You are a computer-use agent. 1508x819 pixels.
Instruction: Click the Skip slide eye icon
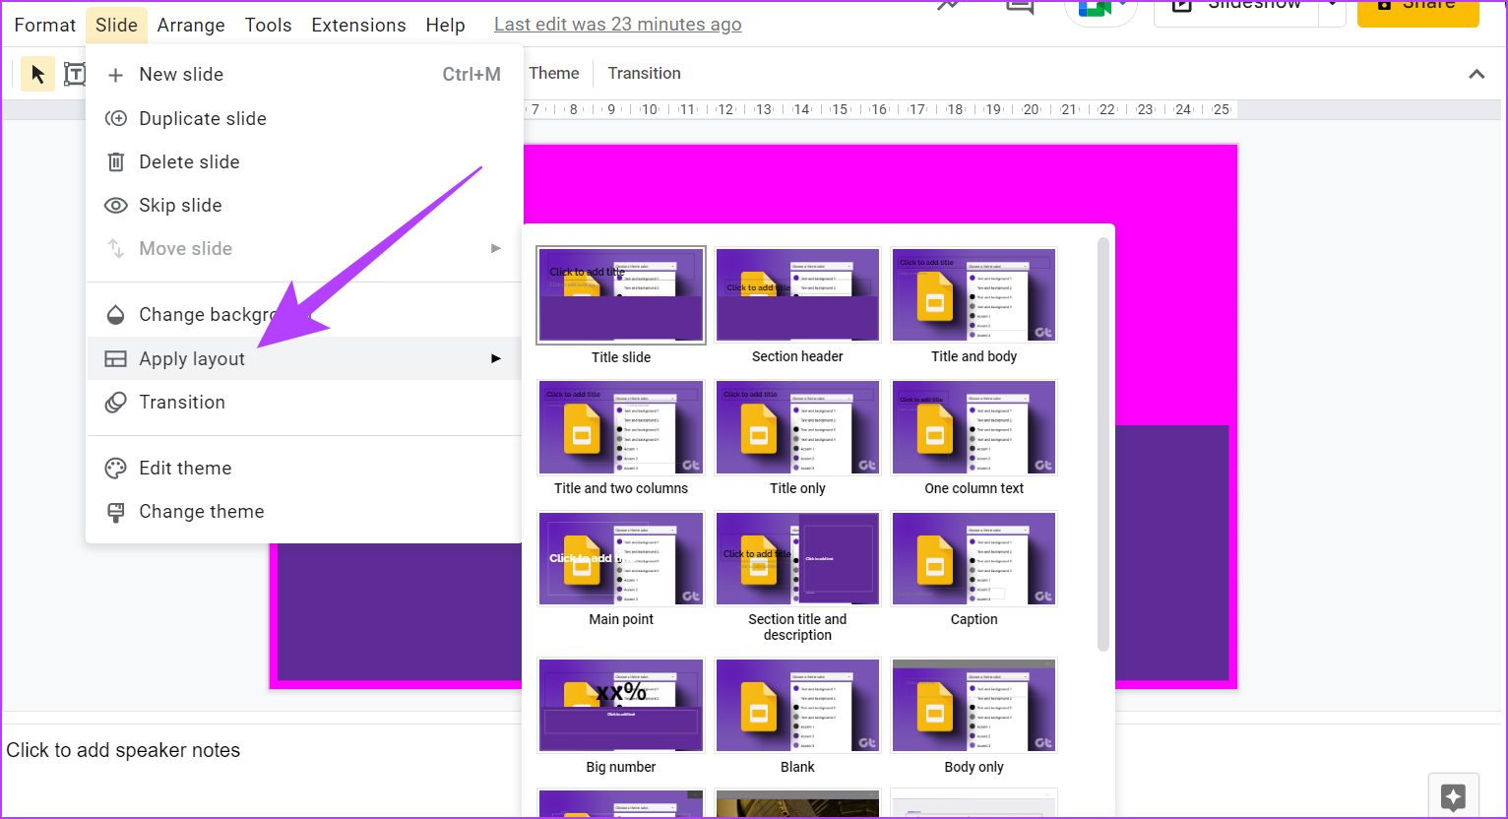tap(115, 205)
